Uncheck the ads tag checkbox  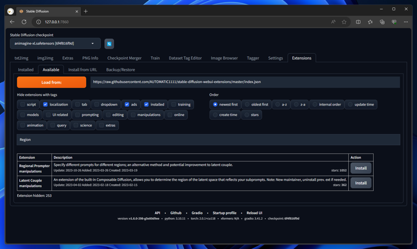[127, 104]
